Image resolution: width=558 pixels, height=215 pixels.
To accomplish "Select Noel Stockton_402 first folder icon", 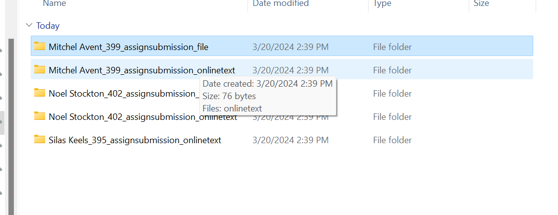I will tap(40, 93).
